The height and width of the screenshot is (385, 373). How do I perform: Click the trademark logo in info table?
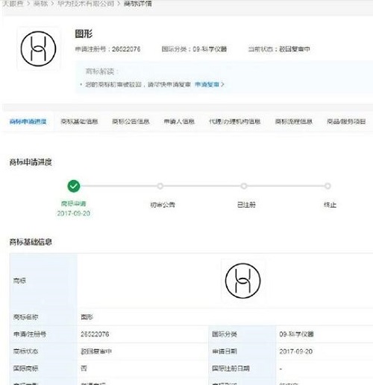(x=243, y=281)
